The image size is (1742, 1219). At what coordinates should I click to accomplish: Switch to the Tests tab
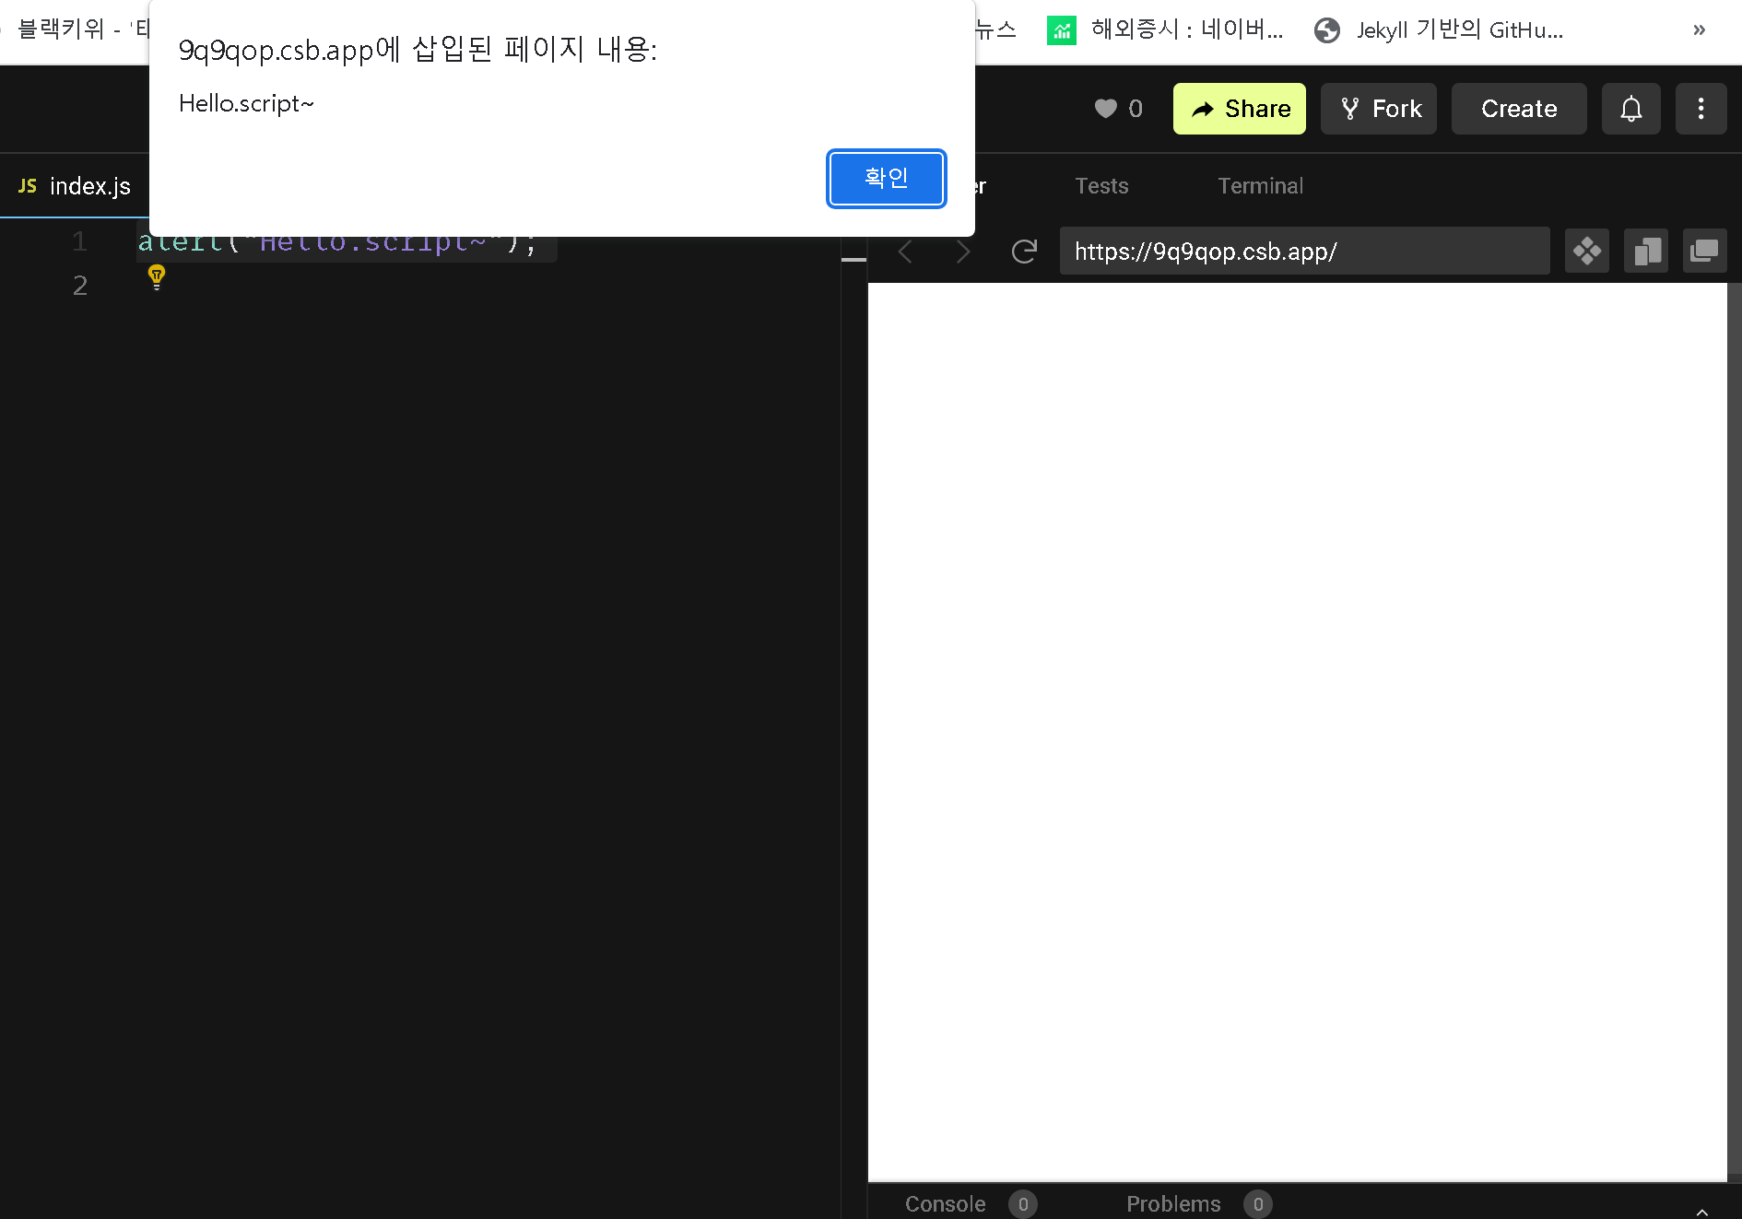click(x=1101, y=186)
